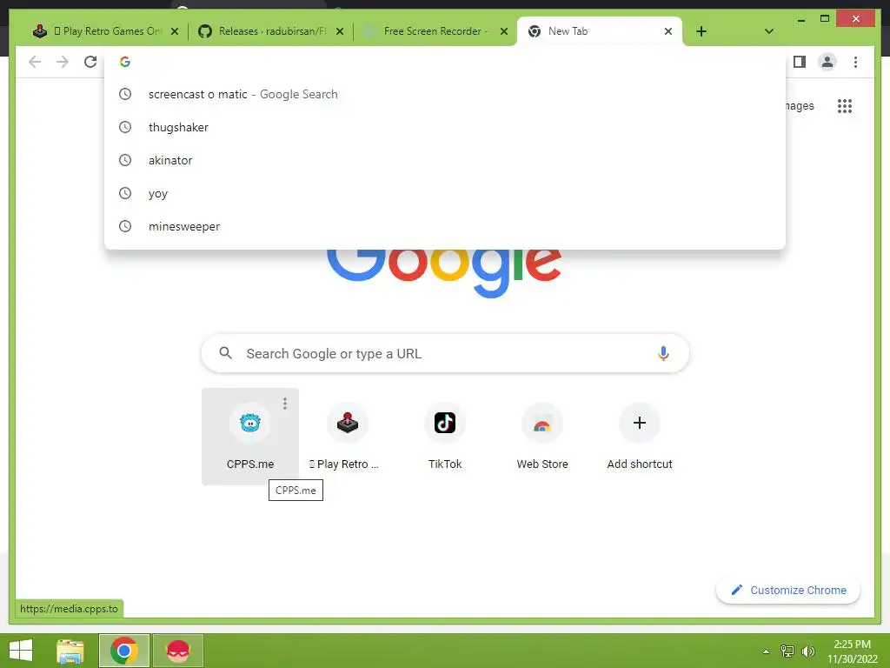Click Add shortcut plus tile

640,437
